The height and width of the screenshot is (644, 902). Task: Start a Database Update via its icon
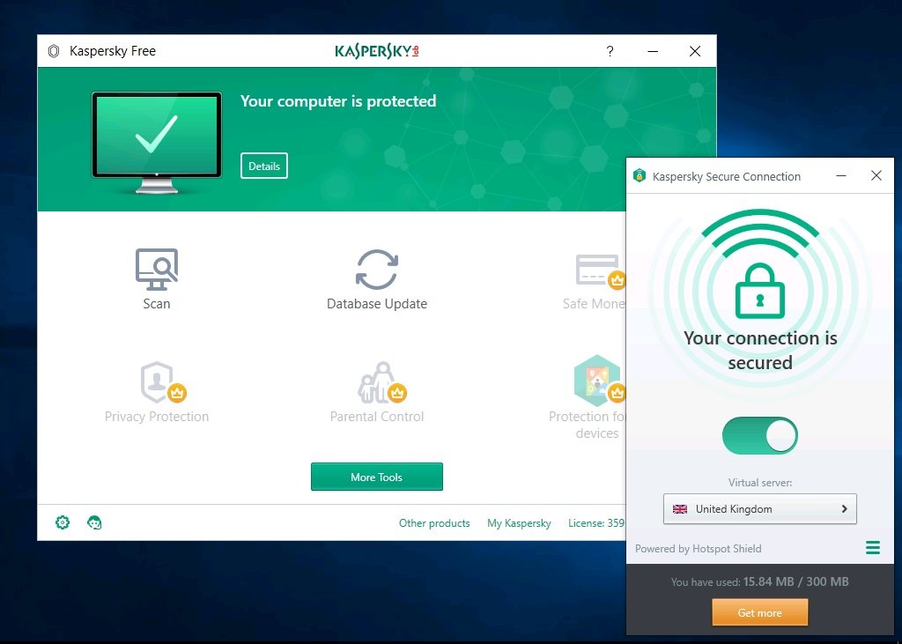click(377, 270)
